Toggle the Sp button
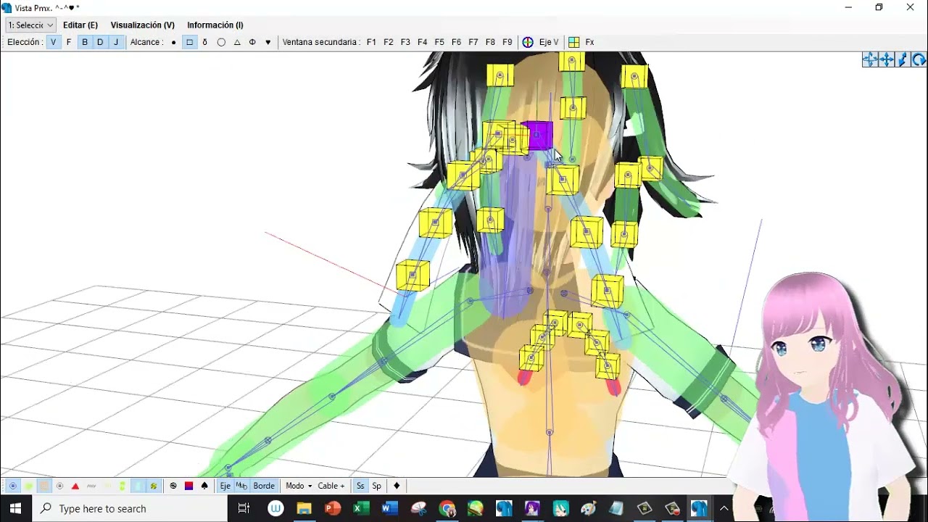928x522 pixels. point(377,486)
